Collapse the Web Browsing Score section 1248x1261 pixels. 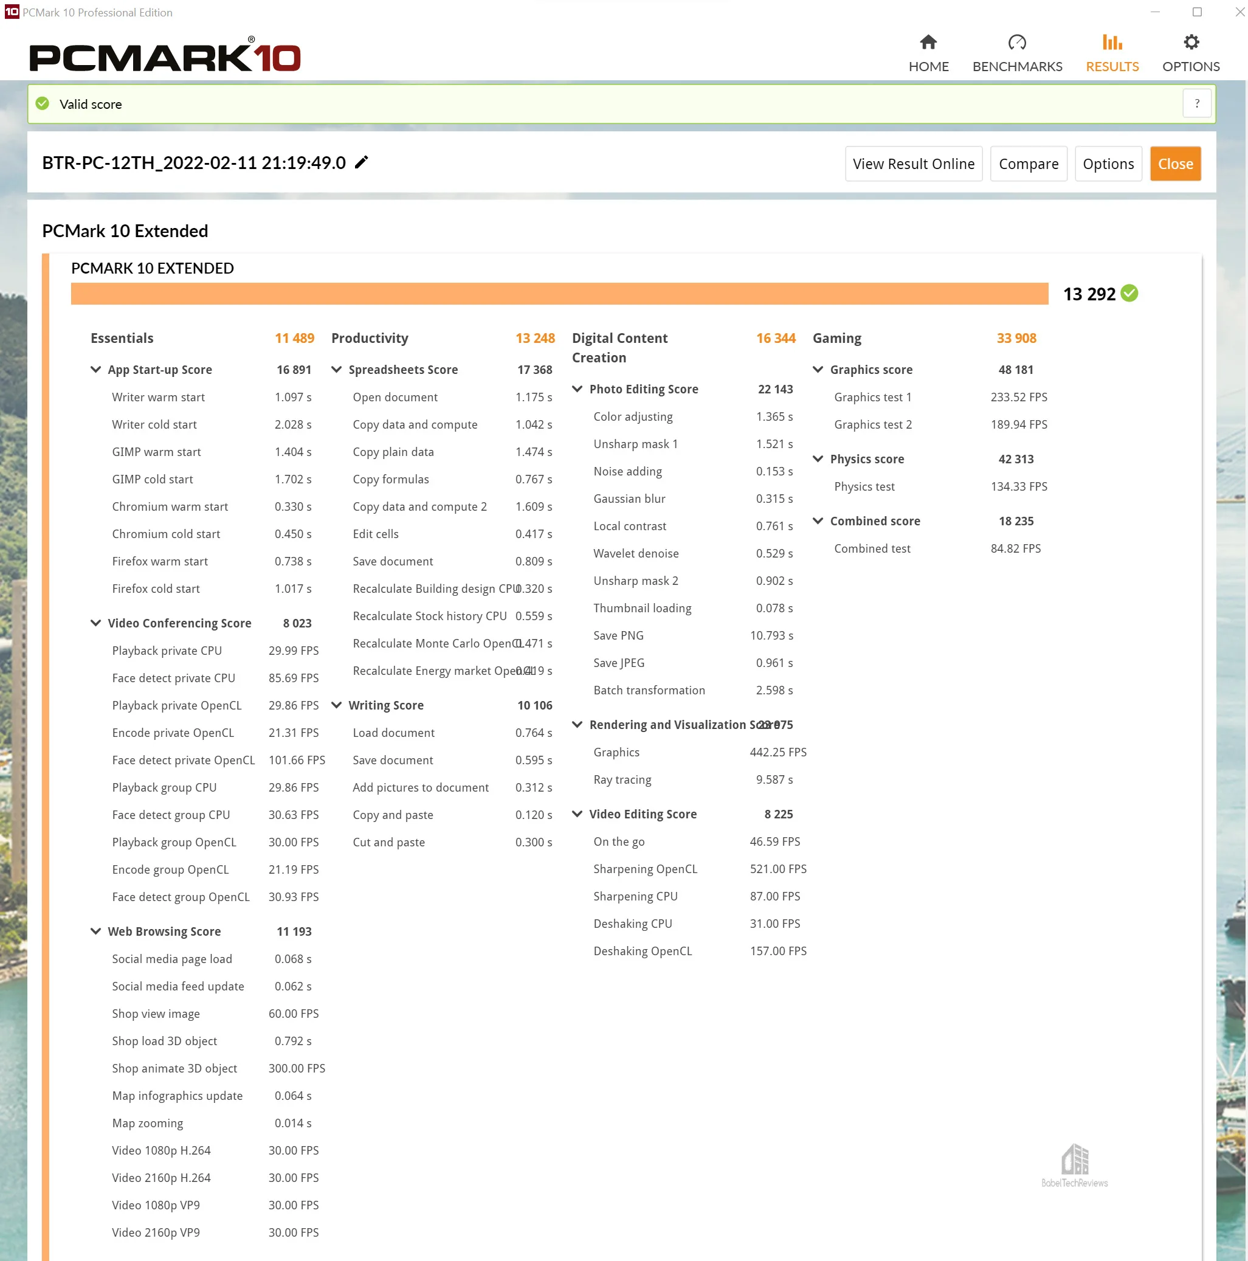click(95, 931)
